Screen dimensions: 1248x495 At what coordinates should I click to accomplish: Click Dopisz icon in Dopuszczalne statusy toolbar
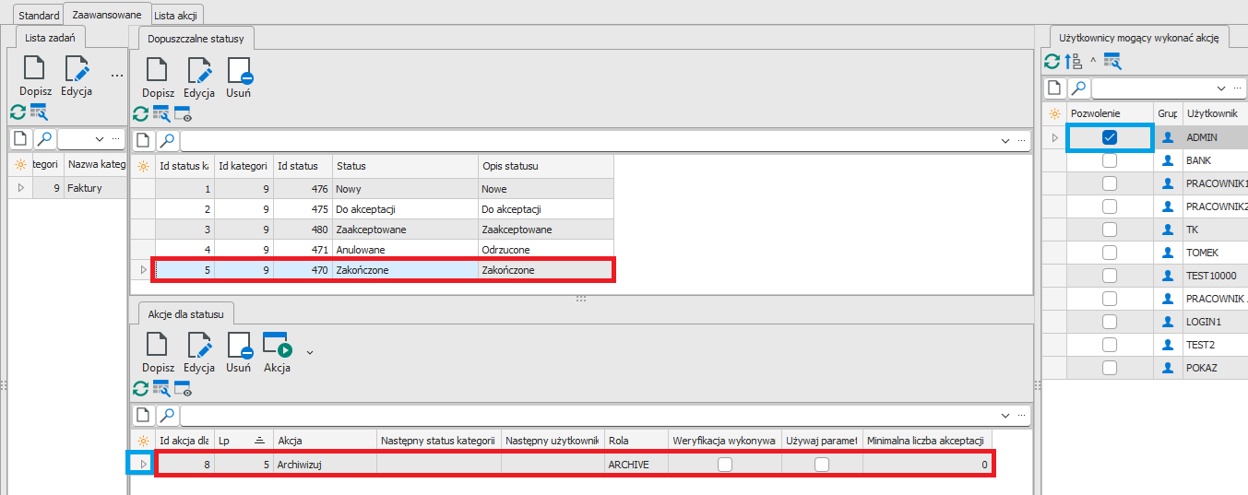(158, 72)
